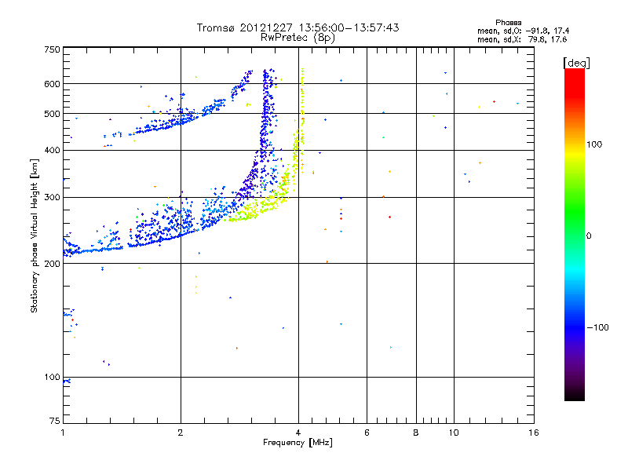Image resolution: width=628 pixels, height=471 pixels.
Task: Click the '400' height axis label
Action: click(x=52, y=151)
